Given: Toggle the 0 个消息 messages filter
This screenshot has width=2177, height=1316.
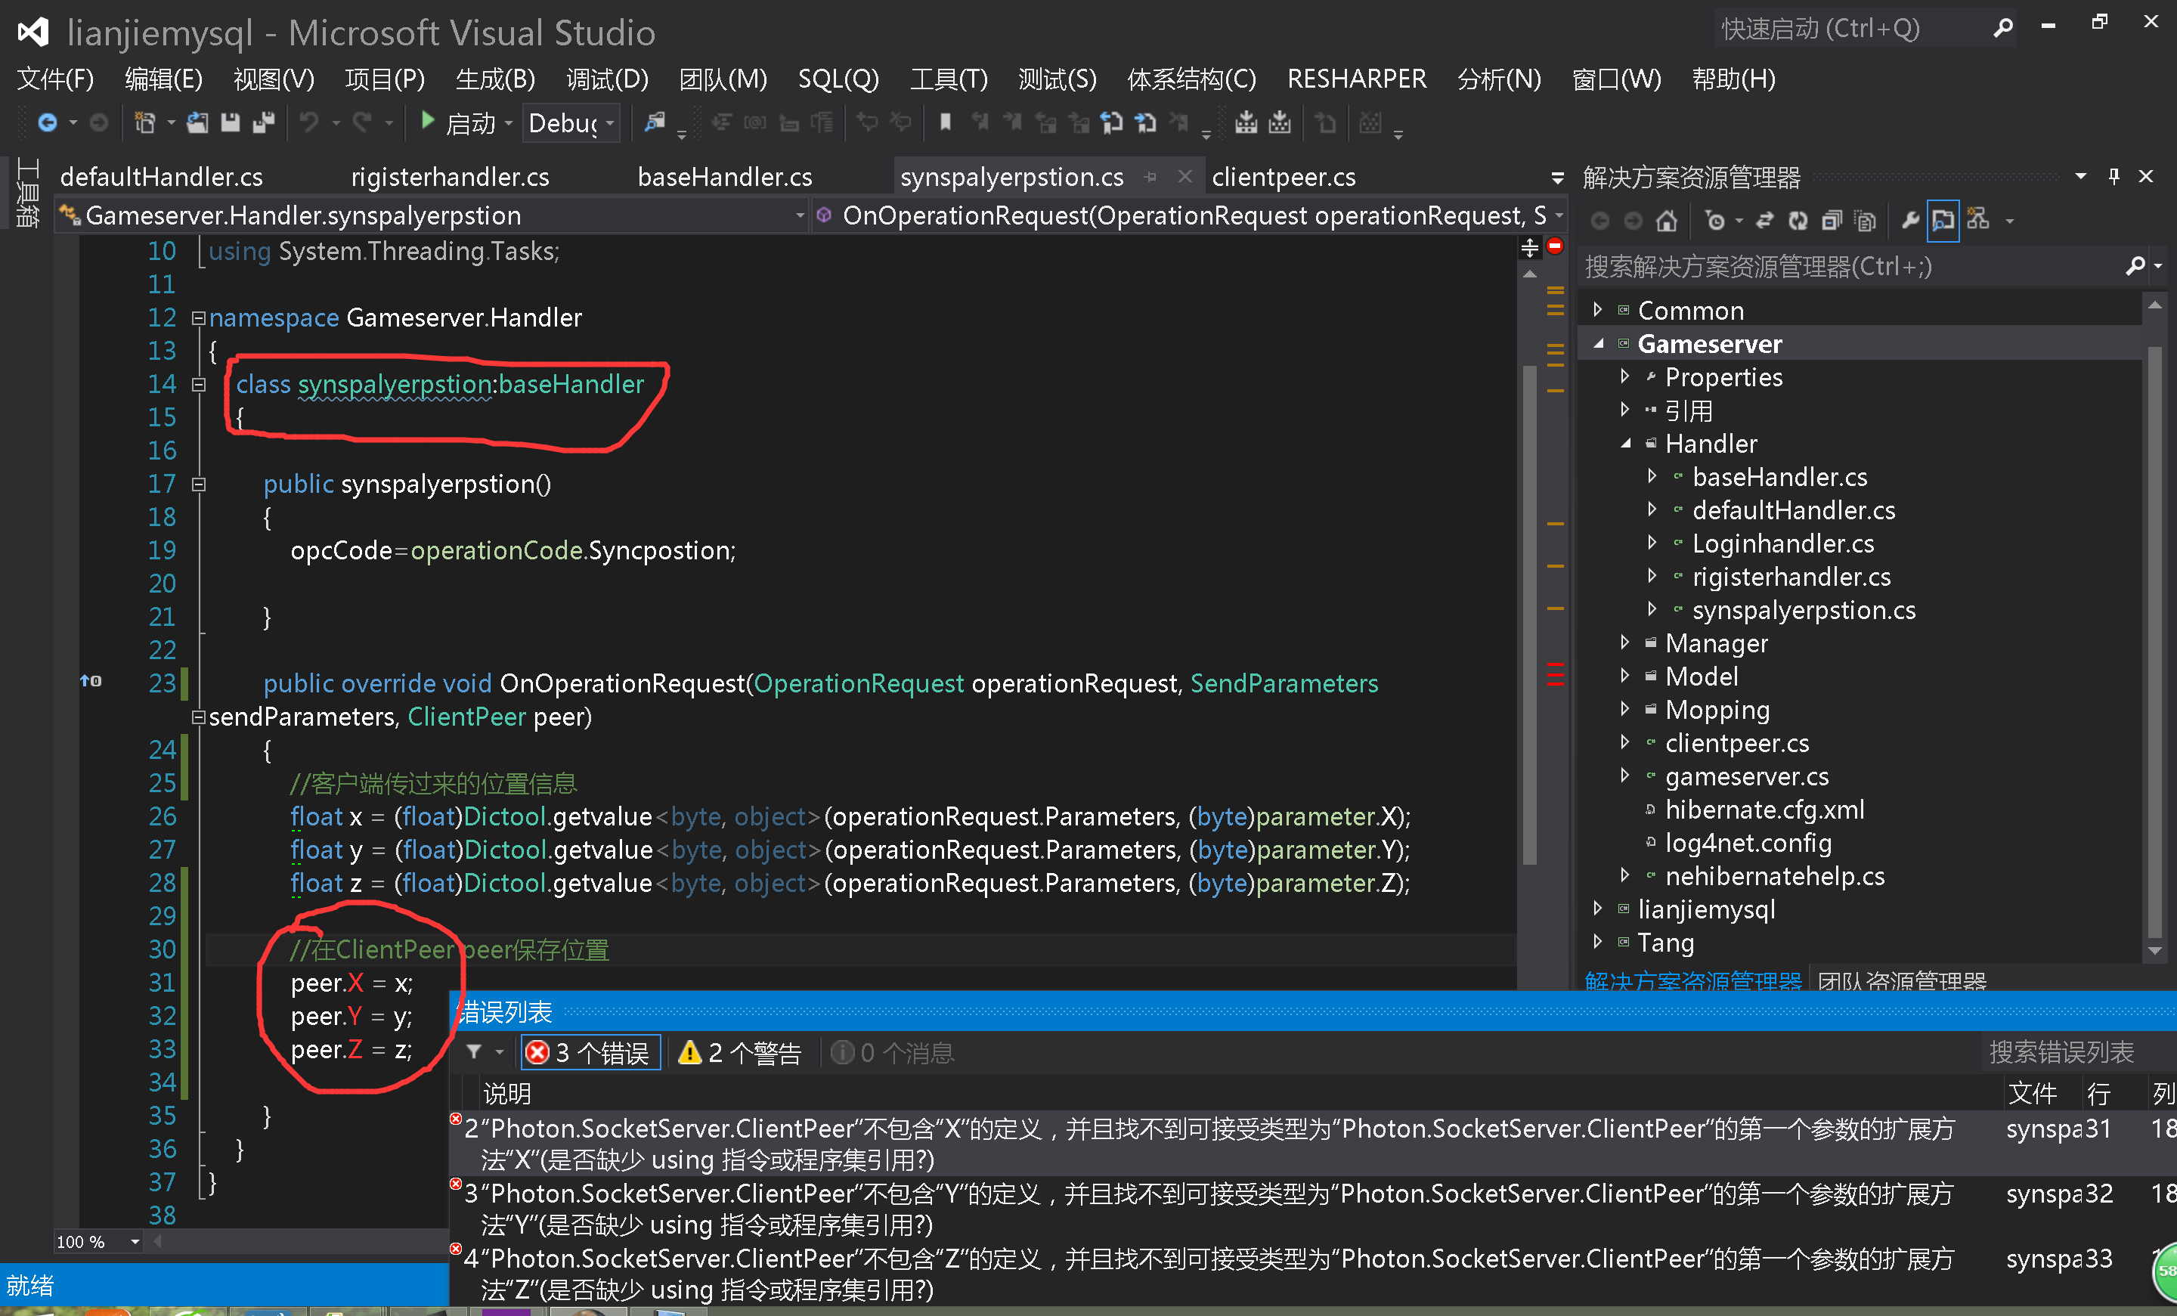Looking at the screenshot, I should pyautogui.click(x=893, y=1052).
